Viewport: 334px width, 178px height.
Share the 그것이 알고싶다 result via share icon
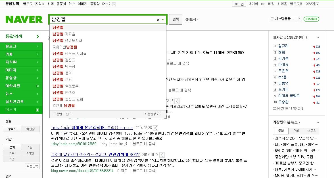[x=162, y=155]
